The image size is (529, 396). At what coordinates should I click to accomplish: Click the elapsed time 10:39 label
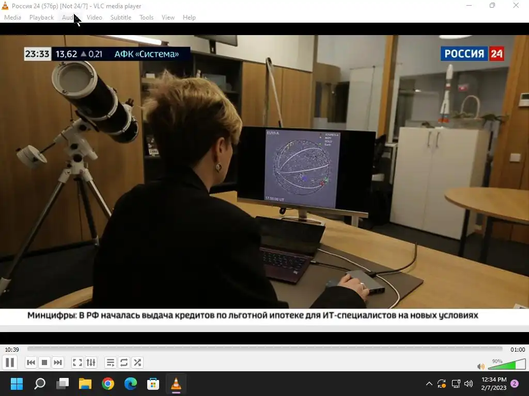[x=12, y=350]
